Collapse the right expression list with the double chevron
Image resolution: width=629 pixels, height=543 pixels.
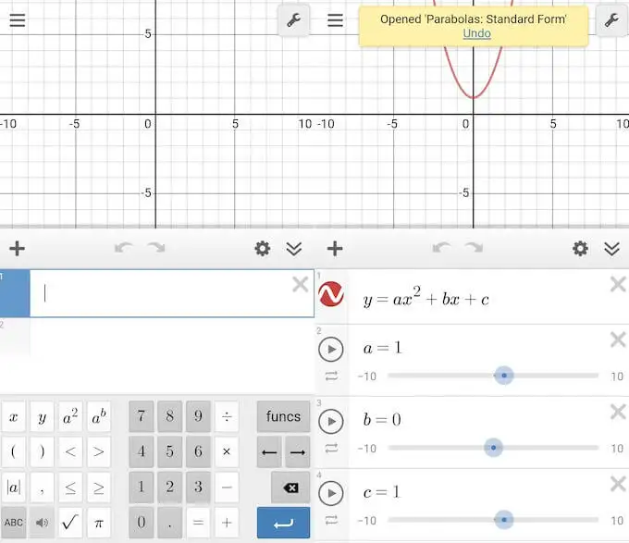coord(611,249)
